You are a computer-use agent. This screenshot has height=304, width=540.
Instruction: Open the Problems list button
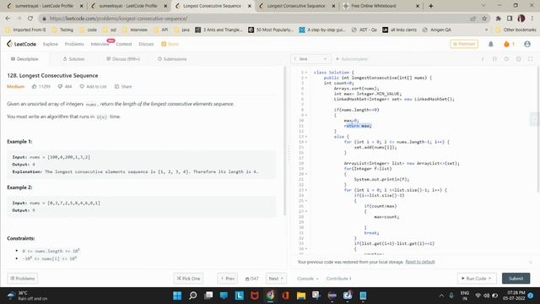coord(23,278)
